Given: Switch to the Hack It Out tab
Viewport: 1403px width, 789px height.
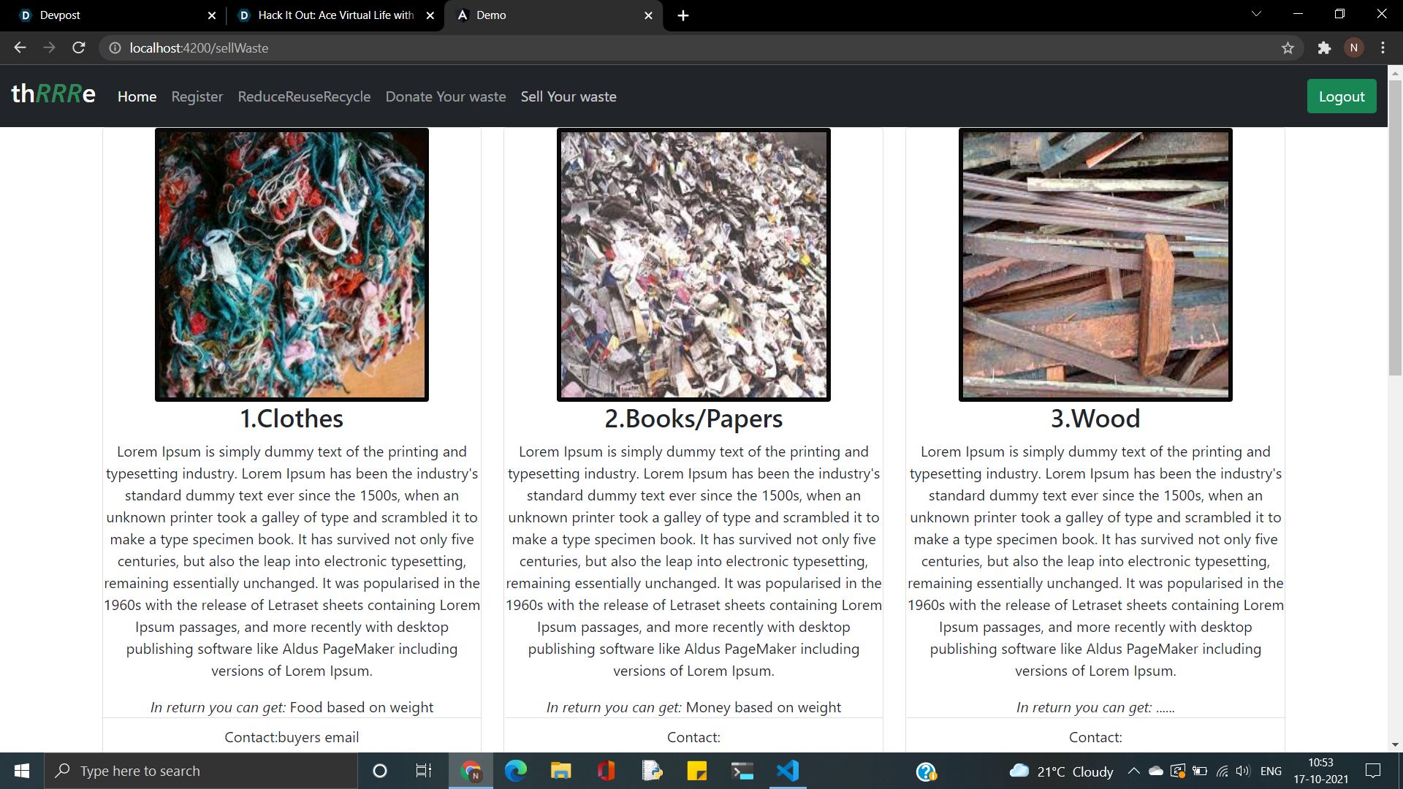Looking at the screenshot, I should click(335, 15).
